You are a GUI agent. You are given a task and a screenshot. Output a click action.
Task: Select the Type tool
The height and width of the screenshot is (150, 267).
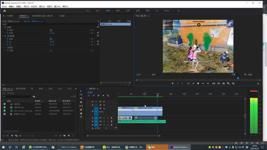(81, 117)
